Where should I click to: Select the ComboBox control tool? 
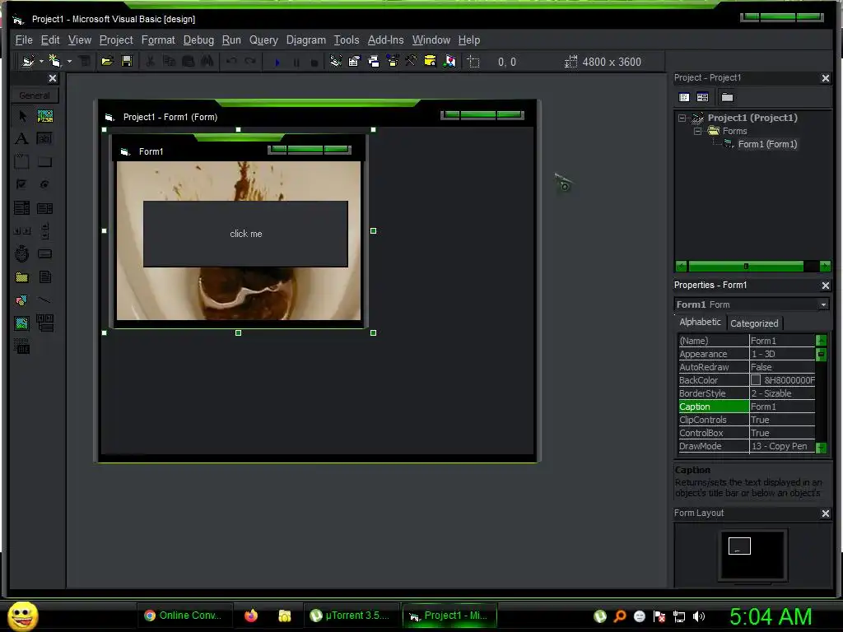click(x=22, y=208)
